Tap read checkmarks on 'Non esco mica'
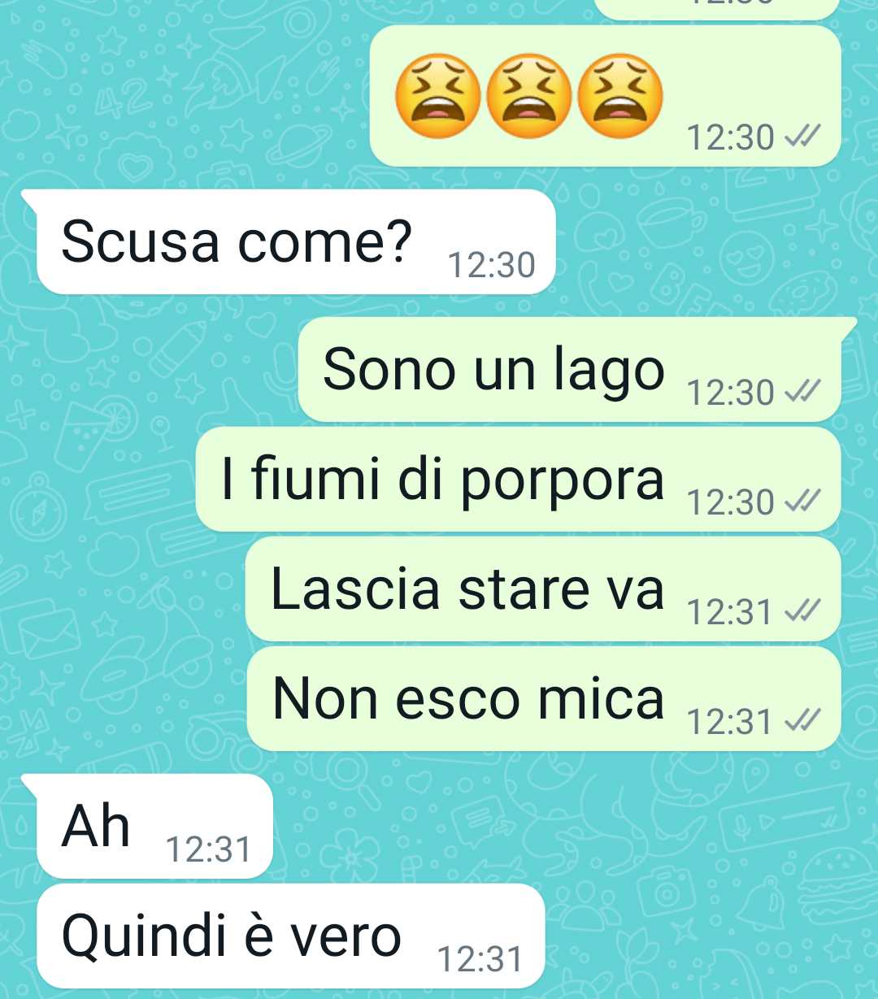 point(802,722)
